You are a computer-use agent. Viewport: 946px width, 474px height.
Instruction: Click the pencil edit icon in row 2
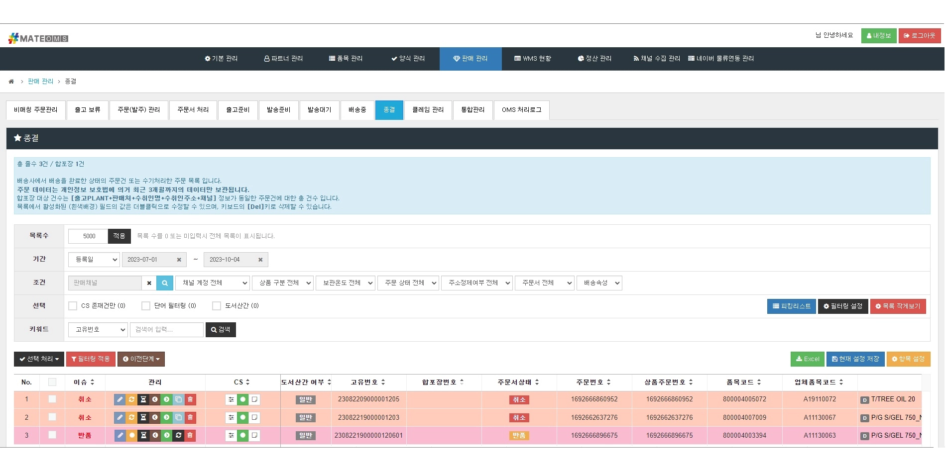click(120, 417)
